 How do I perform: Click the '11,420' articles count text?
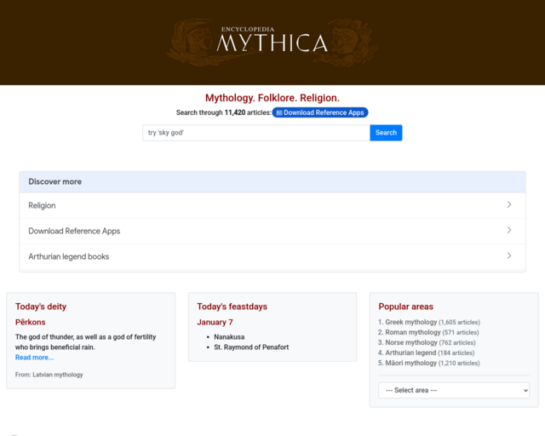(235, 112)
